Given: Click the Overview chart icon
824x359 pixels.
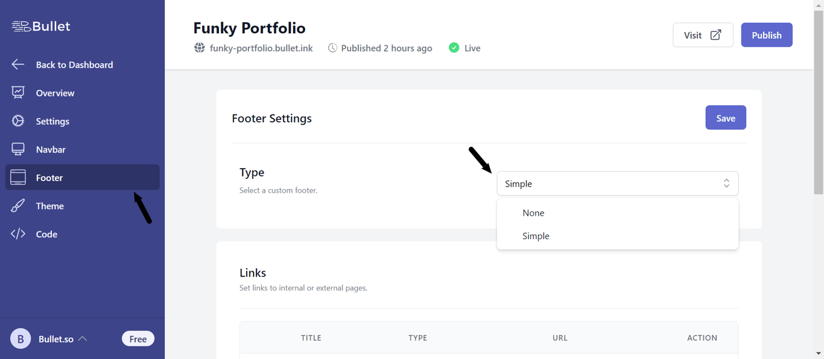Looking at the screenshot, I should pyautogui.click(x=18, y=93).
